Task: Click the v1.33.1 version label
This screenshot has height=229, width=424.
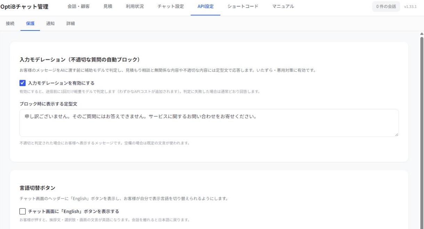Action: 410,7
